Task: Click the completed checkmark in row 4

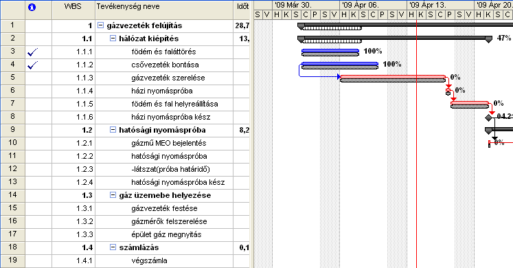Action: coord(32,65)
